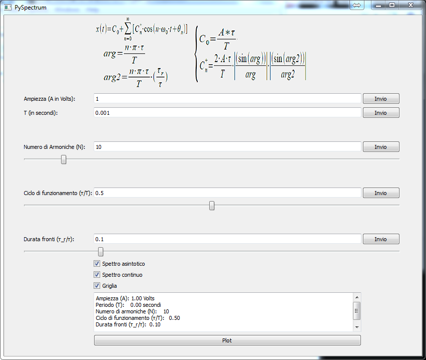The width and height of the screenshot is (426, 360).
Task: Click the Durata fronti input field
Action: 225,239
